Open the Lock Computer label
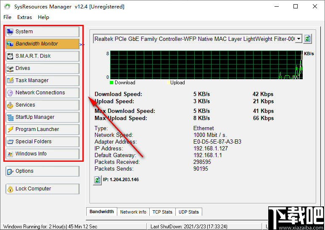The width and height of the screenshot is (325, 230). 33,189
